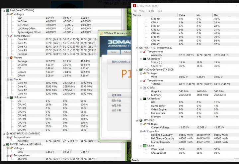
Task: Click the HWMonitor app icon in the title bar
Action: 134,6
